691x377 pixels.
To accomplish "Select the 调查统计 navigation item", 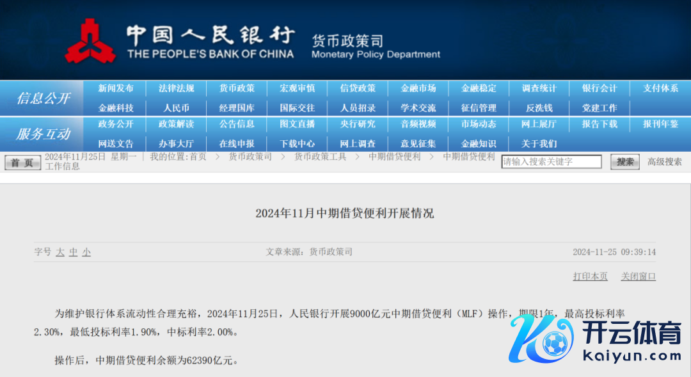I will pyautogui.click(x=539, y=88).
